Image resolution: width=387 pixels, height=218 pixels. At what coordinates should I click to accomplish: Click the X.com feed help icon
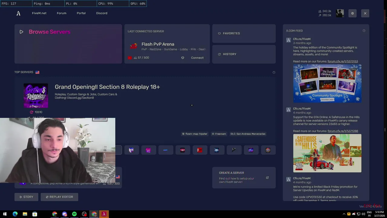(364, 31)
